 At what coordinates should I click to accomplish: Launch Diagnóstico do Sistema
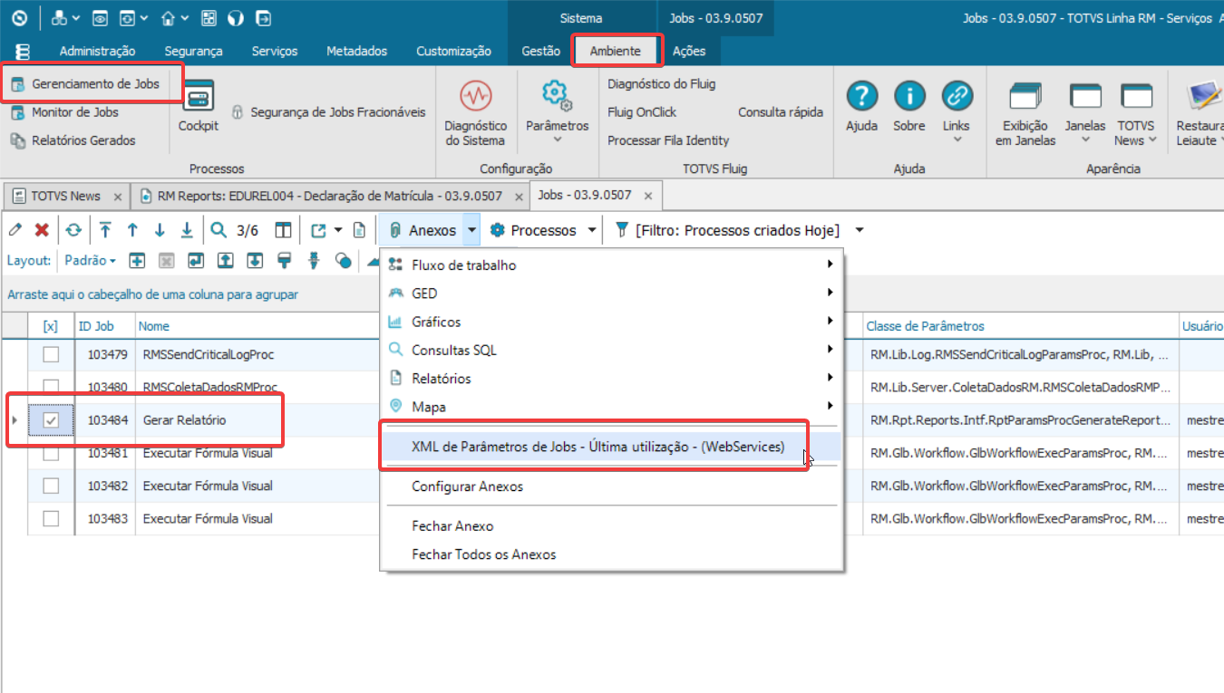[475, 112]
